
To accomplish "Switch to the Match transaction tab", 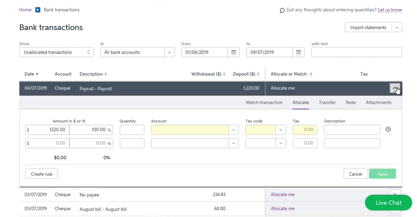I will click(x=264, y=102).
